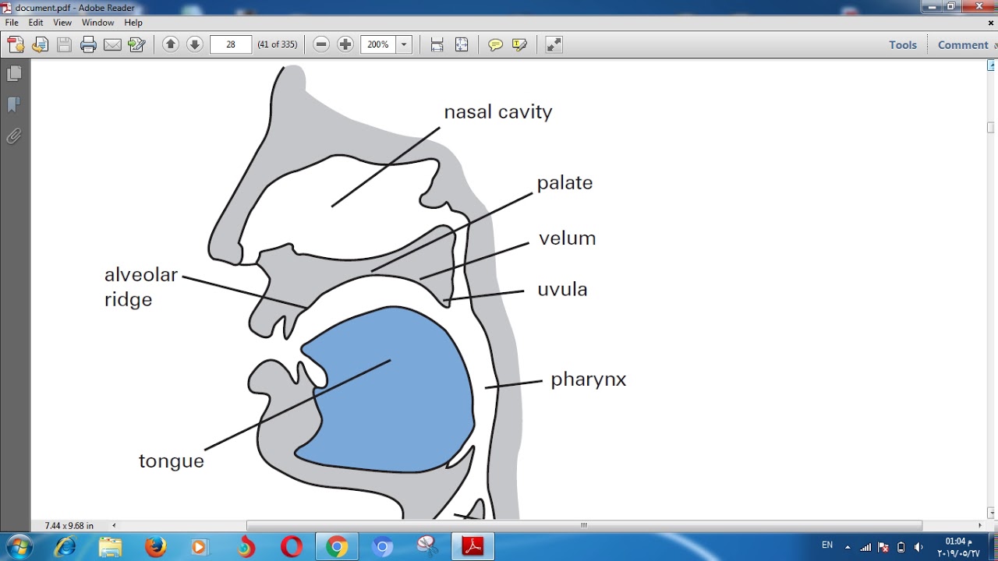Image resolution: width=998 pixels, height=561 pixels.
Task: Click the '(41 of 335)' page count
Action: pyautogui.click(x=278, y=44)
